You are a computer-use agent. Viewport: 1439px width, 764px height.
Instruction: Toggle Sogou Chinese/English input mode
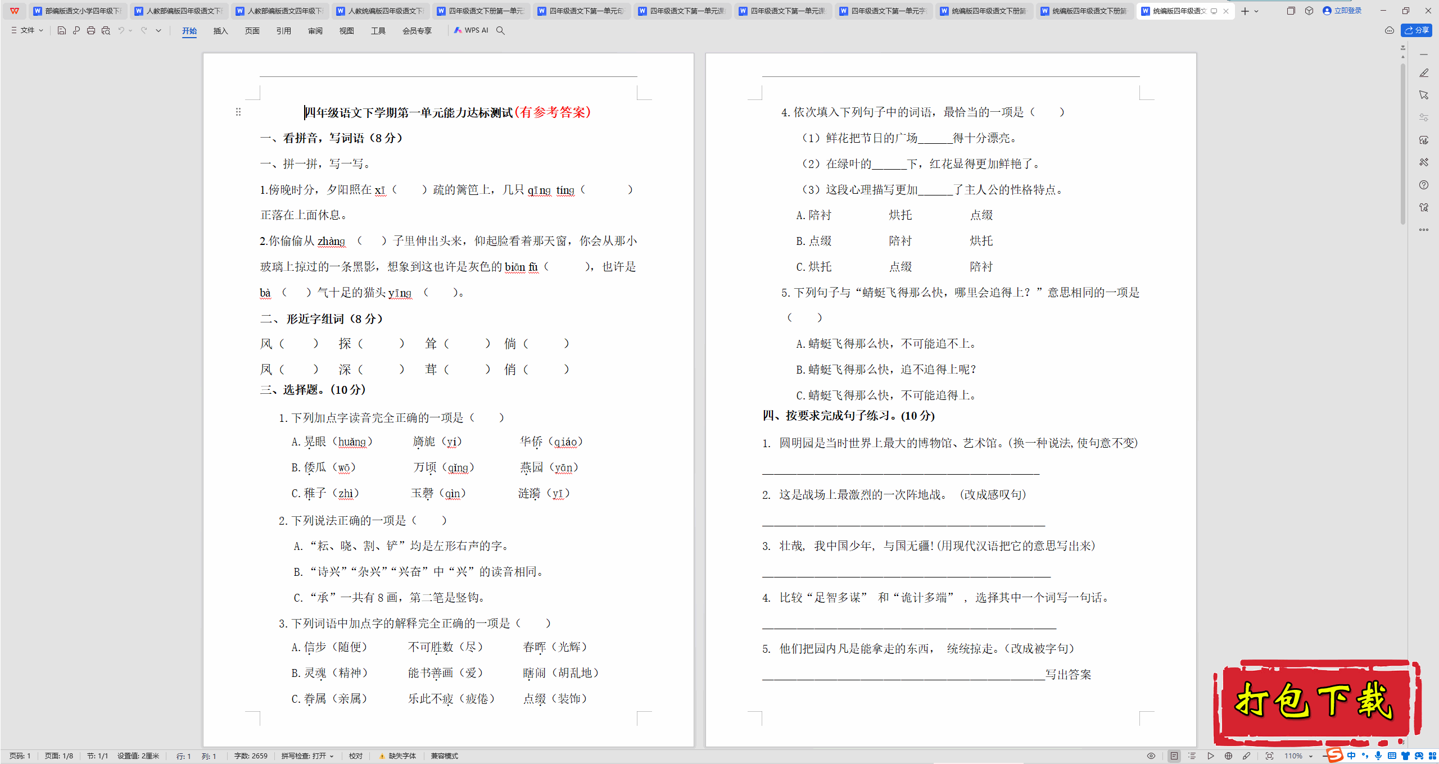pyautogui.click(x=1352, y=756)
